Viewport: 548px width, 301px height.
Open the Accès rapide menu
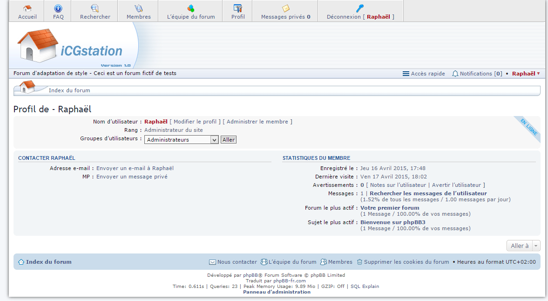tap(424, 74)
